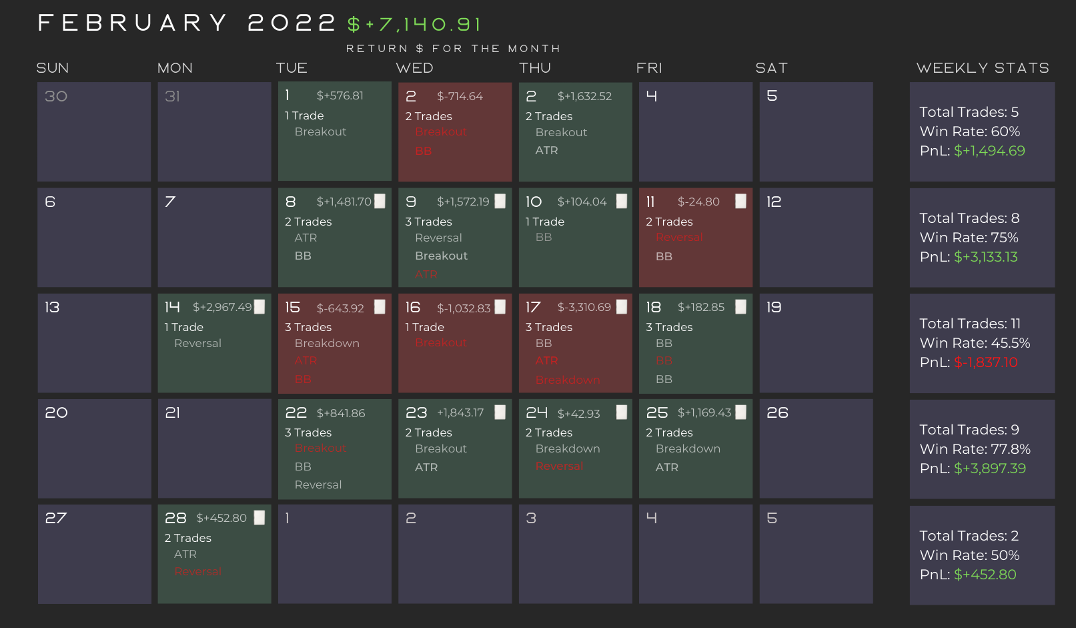Click the $+2,967.49 amount on day 14
Screen dimensions: 1076x628
point(222,307)
